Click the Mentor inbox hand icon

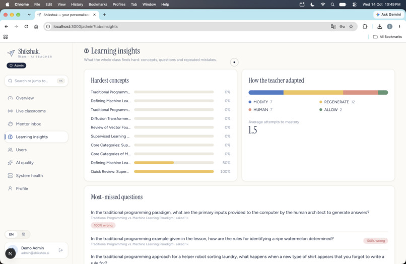point(10,124)
